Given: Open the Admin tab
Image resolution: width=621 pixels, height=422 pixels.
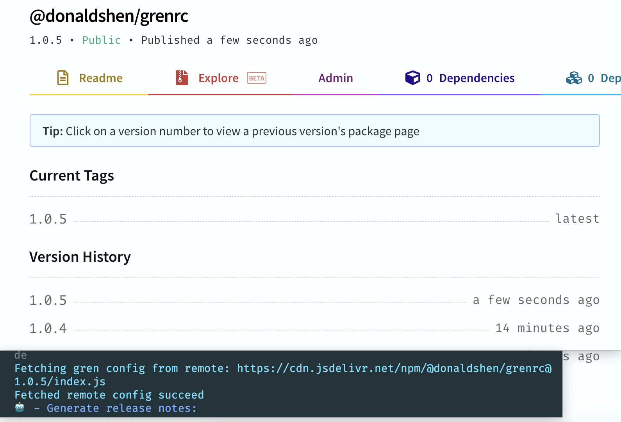Looking at the screenshot, I should coord(335,78).
